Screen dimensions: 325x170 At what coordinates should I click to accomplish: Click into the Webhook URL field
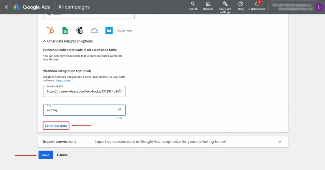(84, 91)
